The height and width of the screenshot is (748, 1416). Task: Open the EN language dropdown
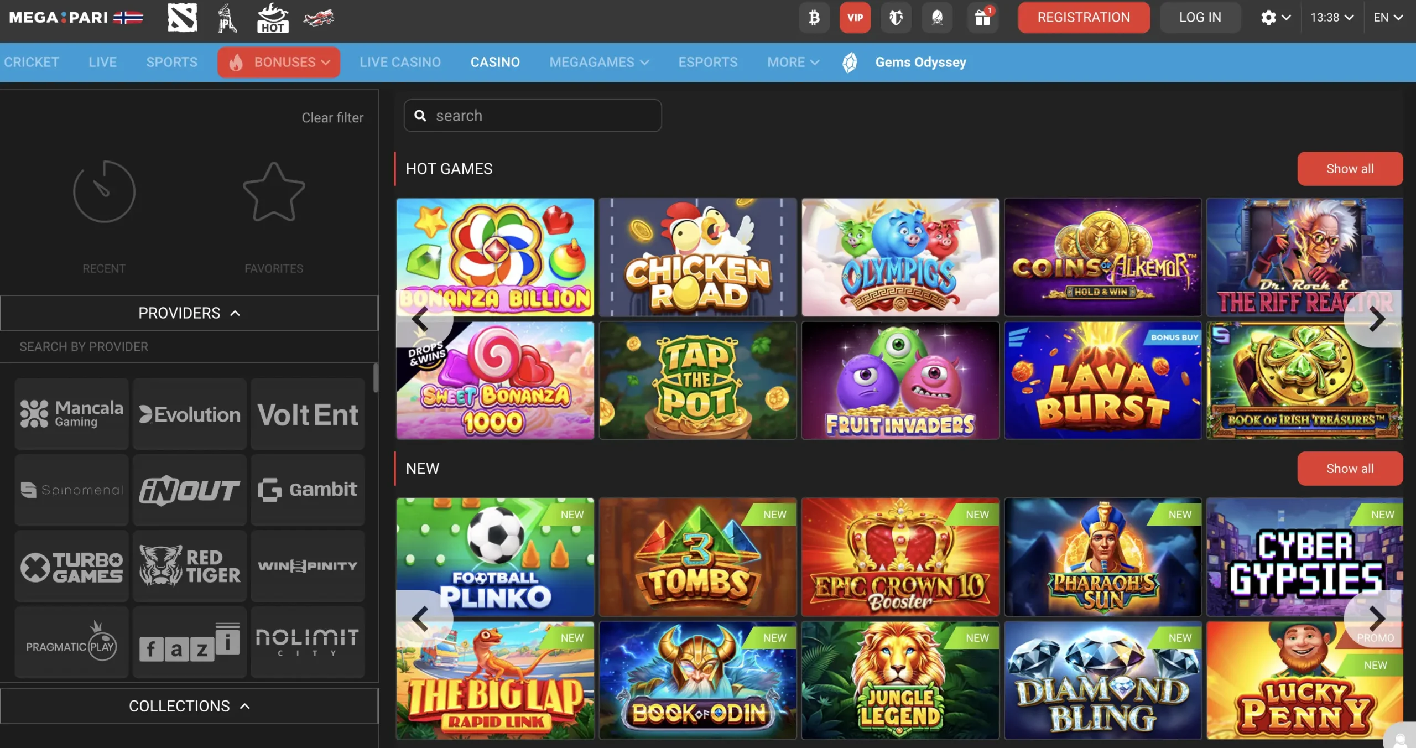pos(1388,18)
